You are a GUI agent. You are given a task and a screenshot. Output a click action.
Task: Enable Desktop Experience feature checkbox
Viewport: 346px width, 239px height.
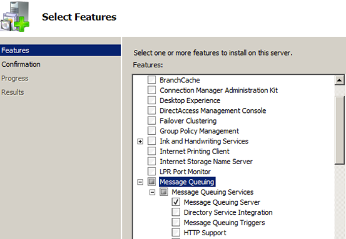[x=151, y=100]
